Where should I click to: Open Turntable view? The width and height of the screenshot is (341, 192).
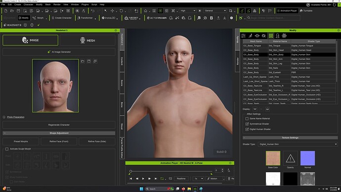tap(306, 11)
